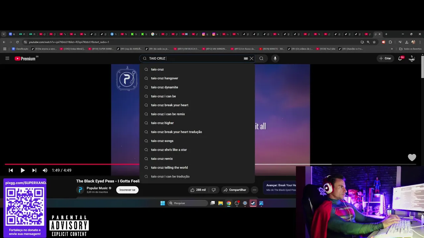Screen dimensions: 424x238
Task: Share the video via Compartilhar
Action: pyautogui.click(x=235, y=190)
